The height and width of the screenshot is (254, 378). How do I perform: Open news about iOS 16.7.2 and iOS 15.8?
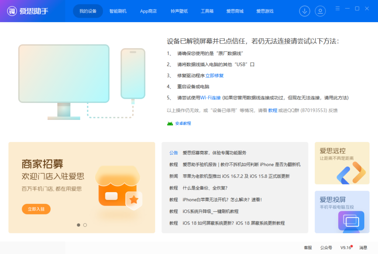(236, 176)
